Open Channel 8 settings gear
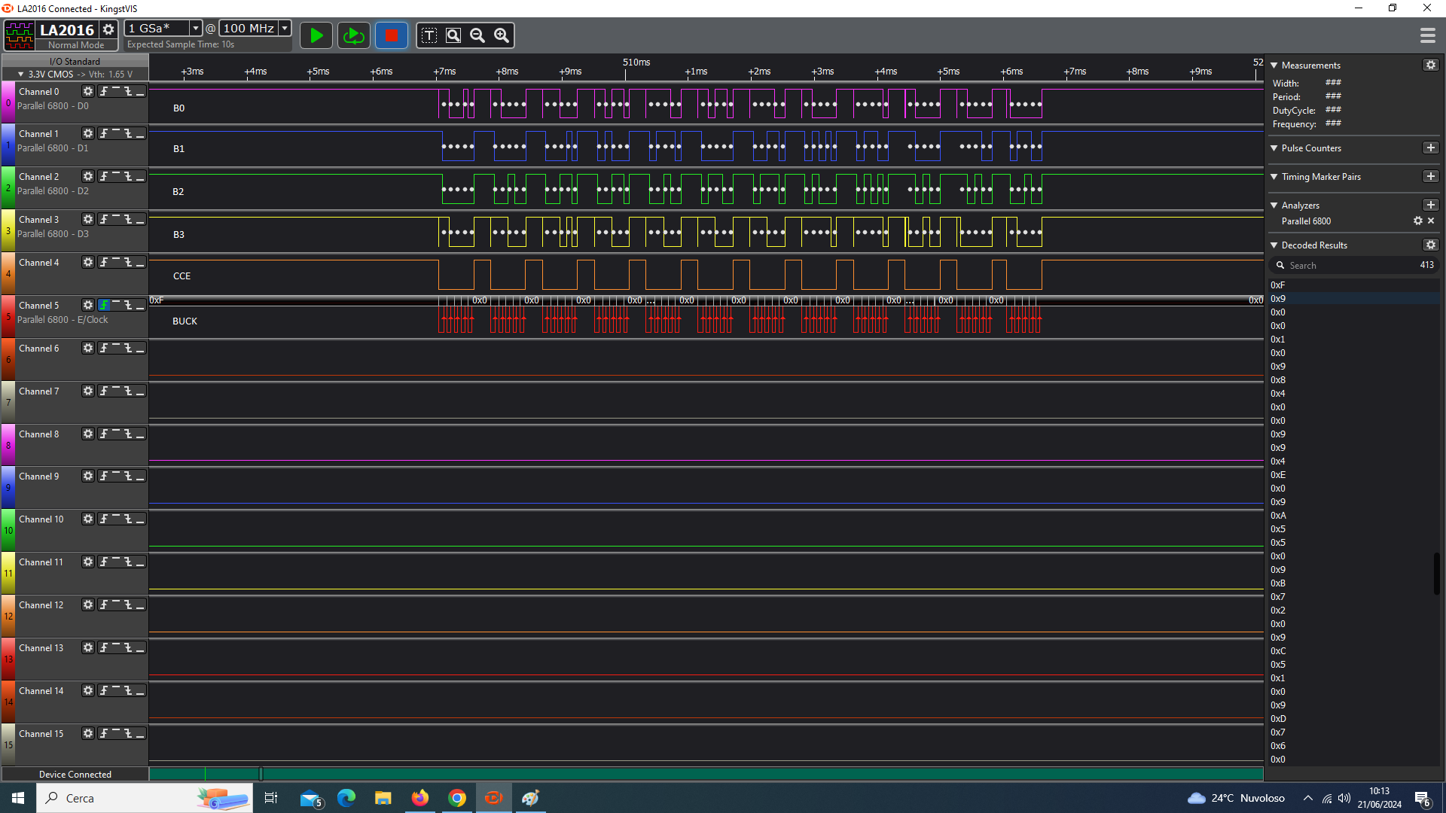 pyautogui.click(x=88, y=434)
